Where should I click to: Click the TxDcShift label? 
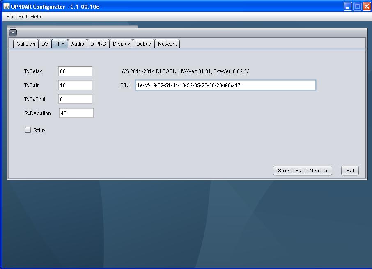34,99
